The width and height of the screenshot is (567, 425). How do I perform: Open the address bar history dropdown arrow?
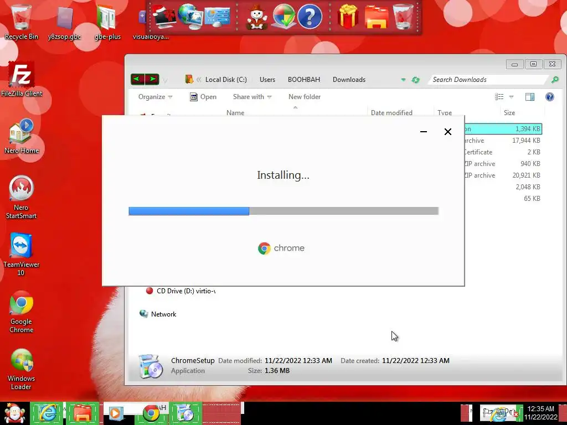pyautogui.click(x=403, y=80)
